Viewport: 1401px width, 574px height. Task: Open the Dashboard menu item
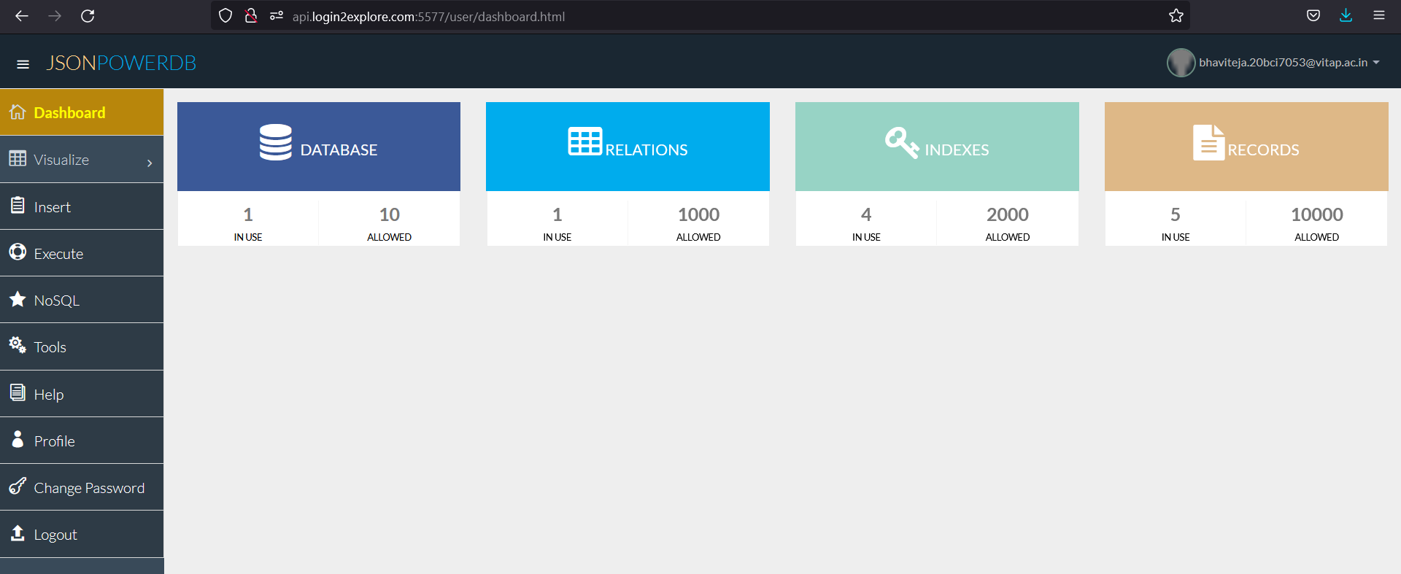point(82,112)
